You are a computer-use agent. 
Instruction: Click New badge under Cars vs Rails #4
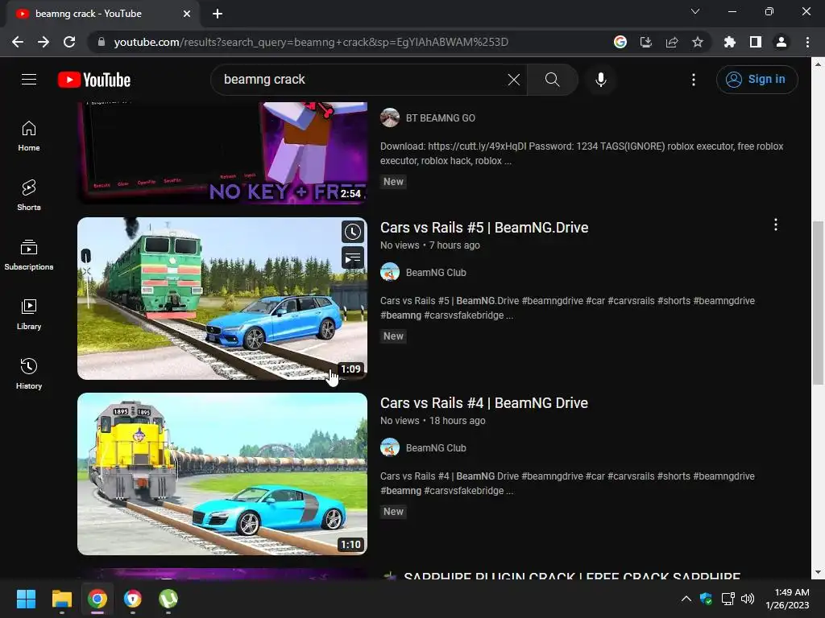pos(393,512)
